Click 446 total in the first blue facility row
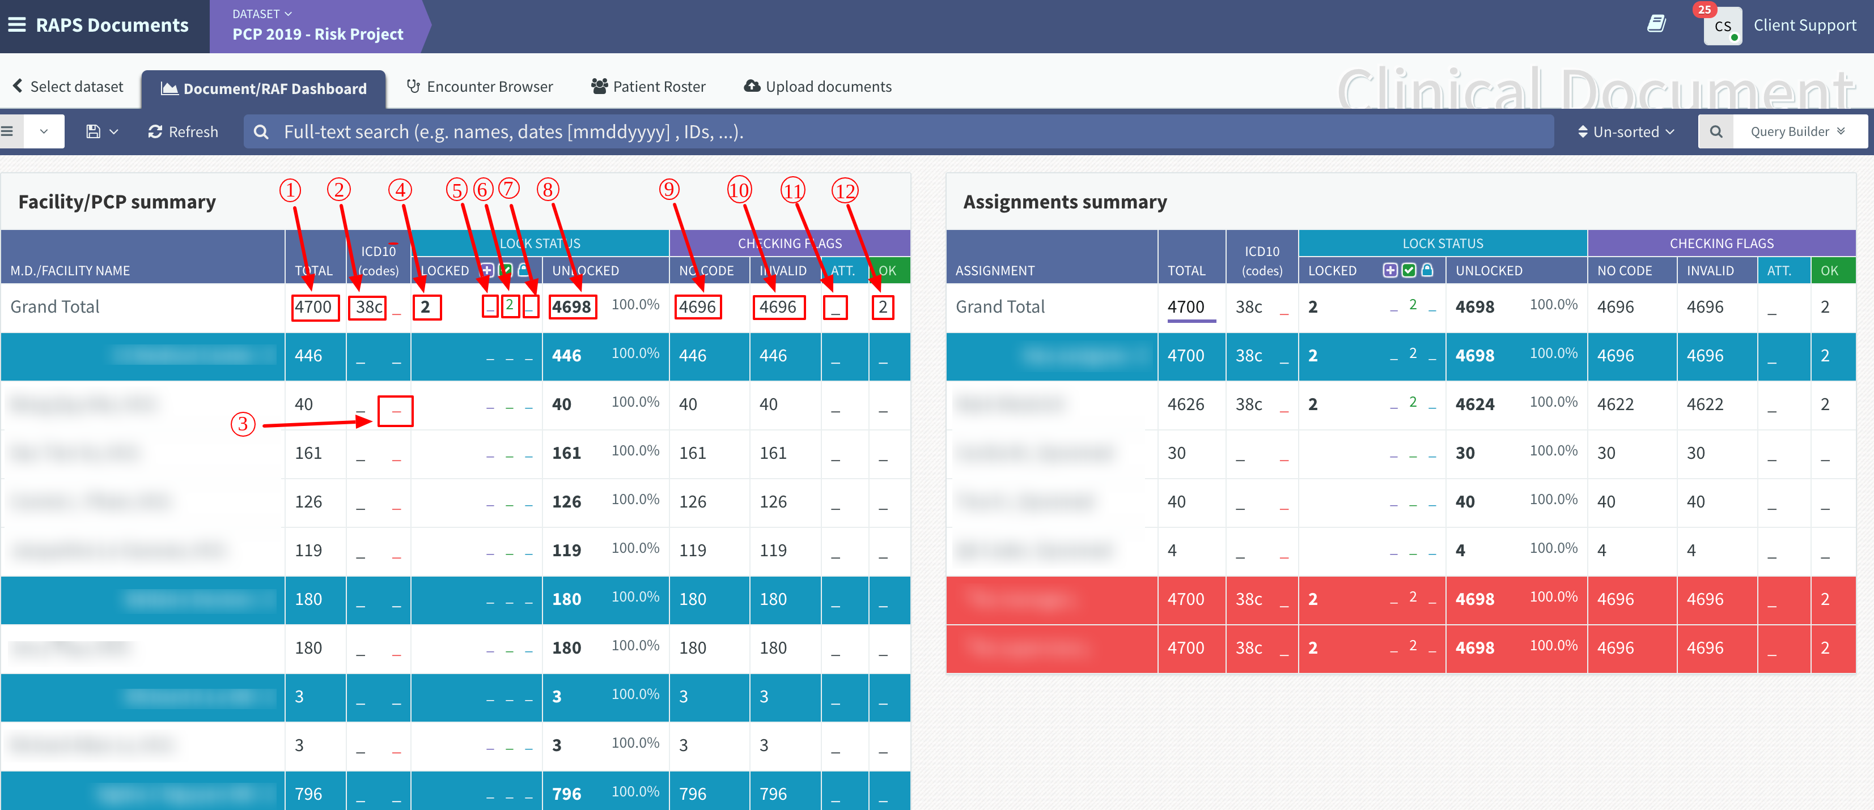The height and width of the screenshot is (810, 1874). (x=308, y=356)
